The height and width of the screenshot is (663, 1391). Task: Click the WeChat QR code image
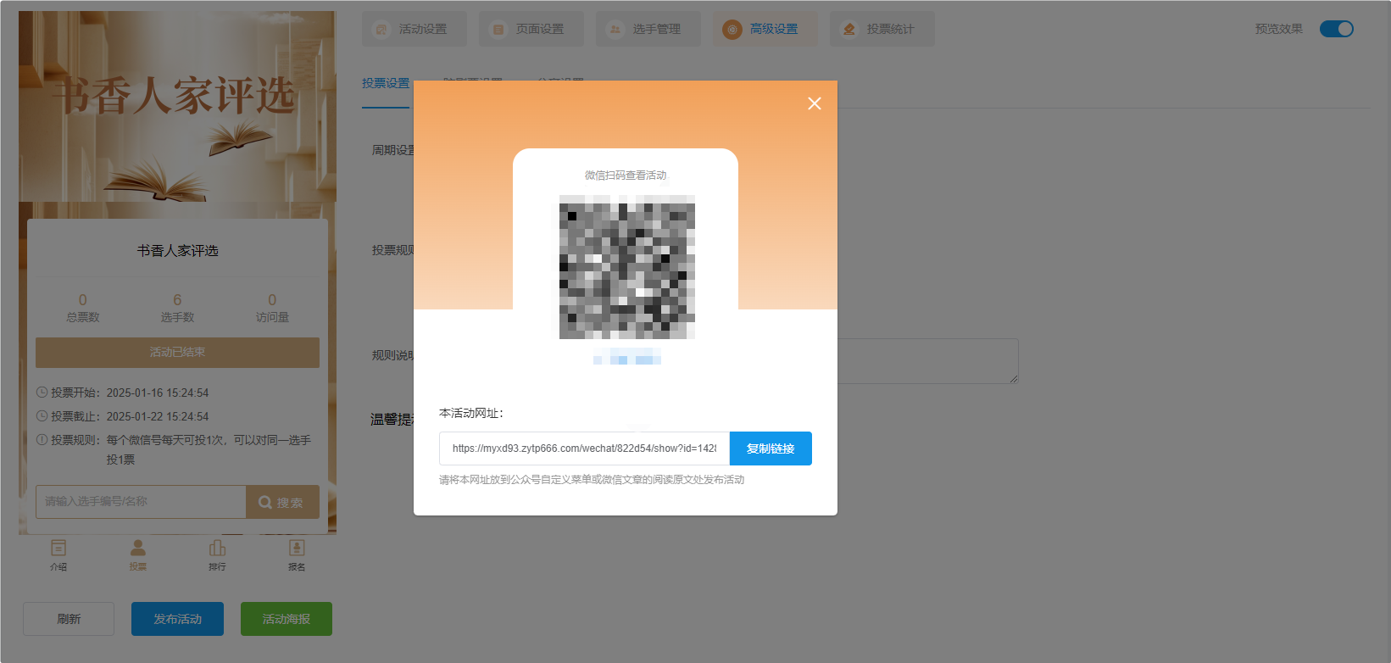[627, 267]
